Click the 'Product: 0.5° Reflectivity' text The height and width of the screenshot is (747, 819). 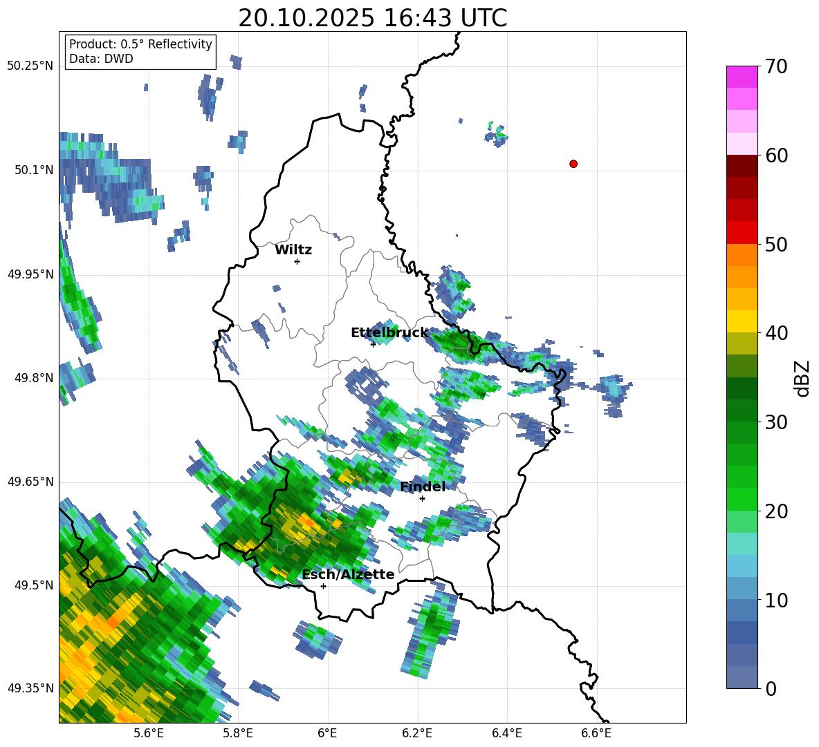(x=140, y=44)
